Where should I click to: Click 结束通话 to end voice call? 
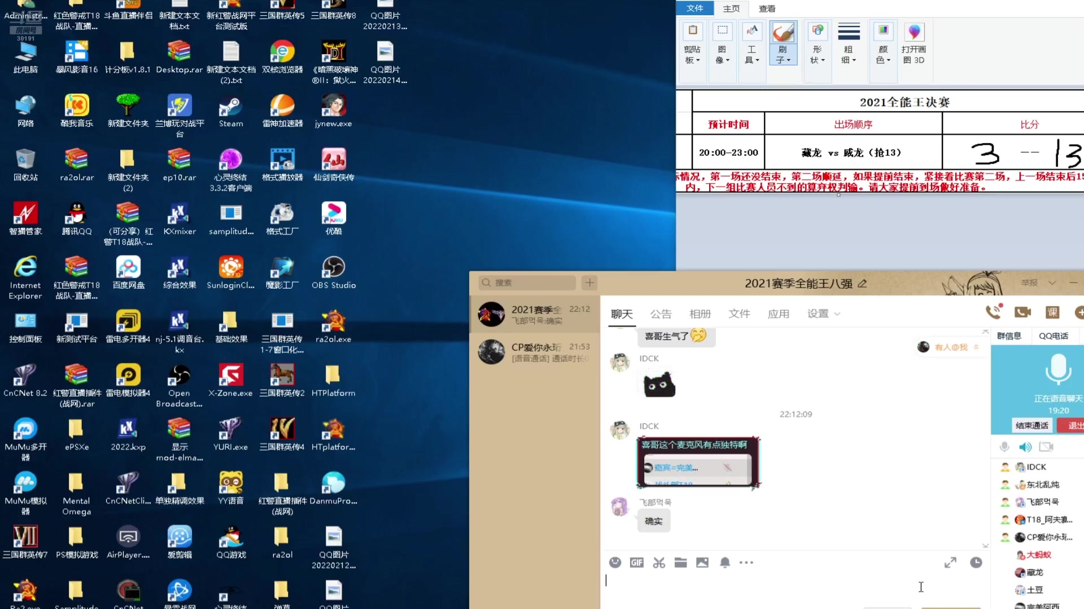[x=1031, y=425]
